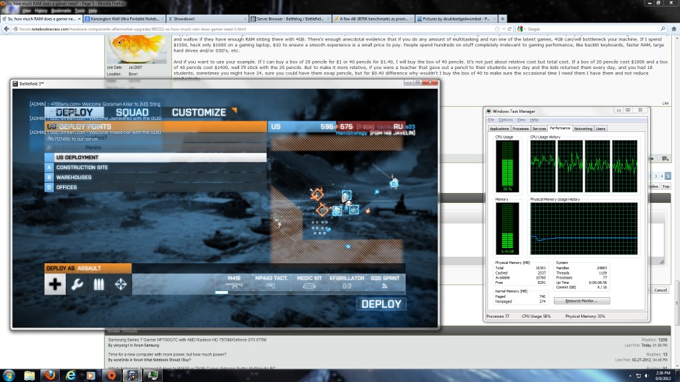Click the goldfish avatar image
This screenshot has width=680, height=382.
pyautogui.click(x=137, y=49)
